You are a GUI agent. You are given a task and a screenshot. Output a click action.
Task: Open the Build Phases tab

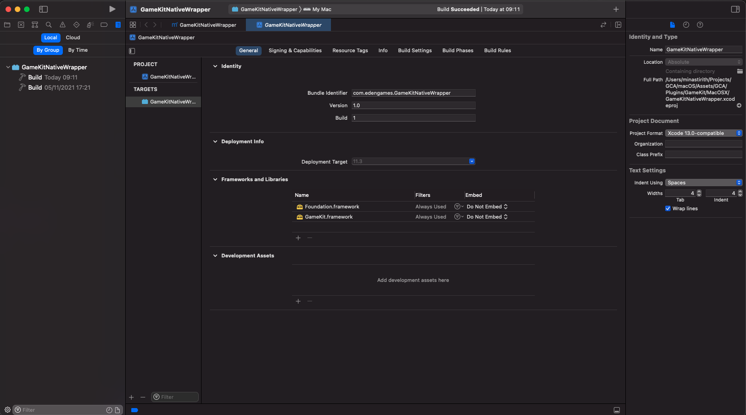(458, 51)
